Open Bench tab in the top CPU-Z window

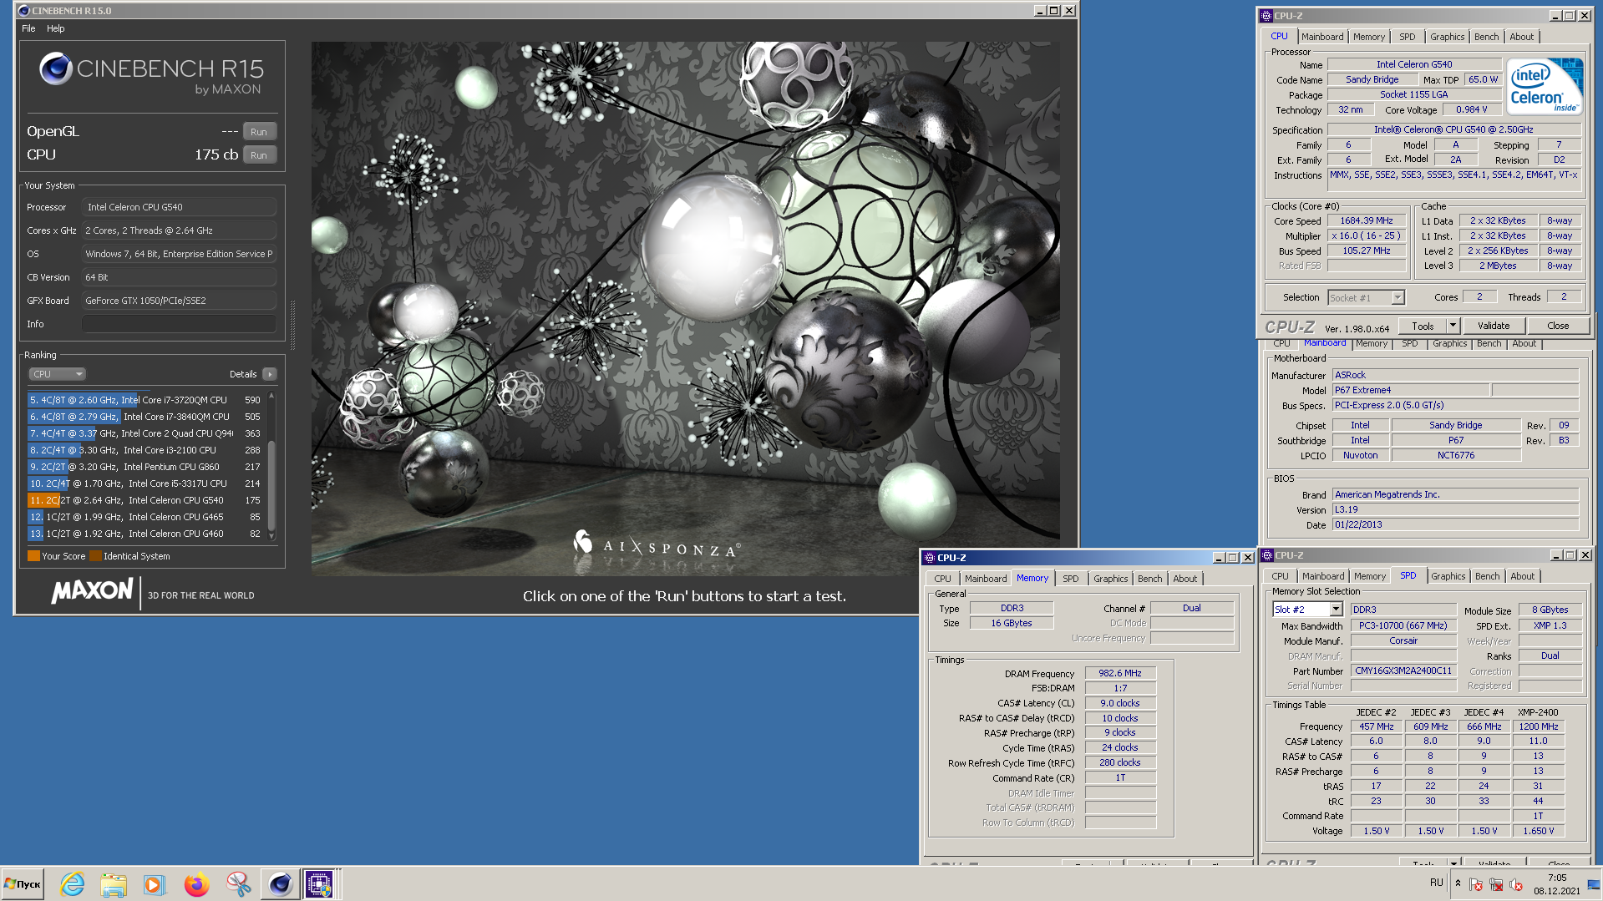(1486, 37)
